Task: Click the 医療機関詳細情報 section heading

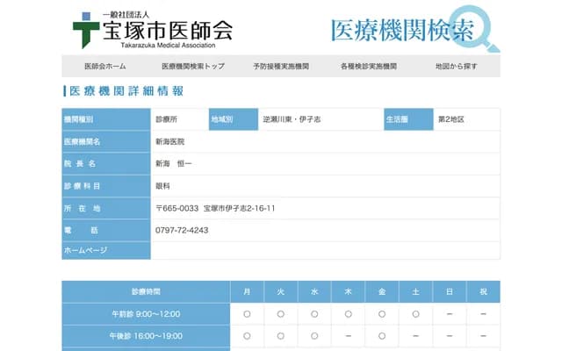Action: pos(125,91)
